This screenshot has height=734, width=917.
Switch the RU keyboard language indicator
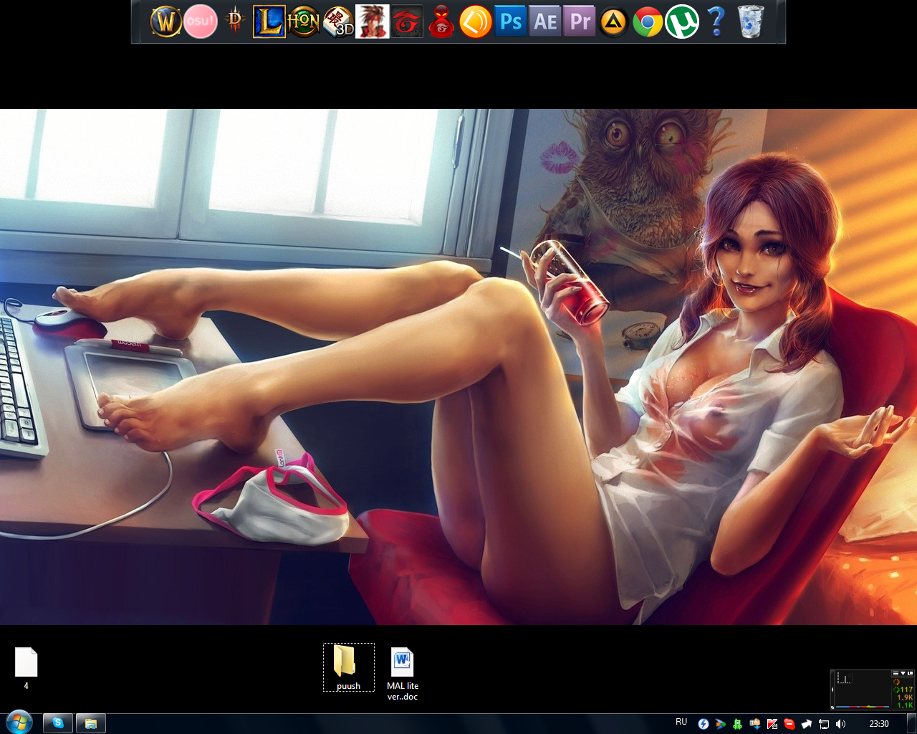pos(681,722)
